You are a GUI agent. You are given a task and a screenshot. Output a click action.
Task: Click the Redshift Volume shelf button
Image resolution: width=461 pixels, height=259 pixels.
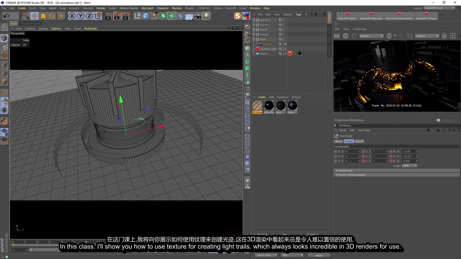[426, 16]
